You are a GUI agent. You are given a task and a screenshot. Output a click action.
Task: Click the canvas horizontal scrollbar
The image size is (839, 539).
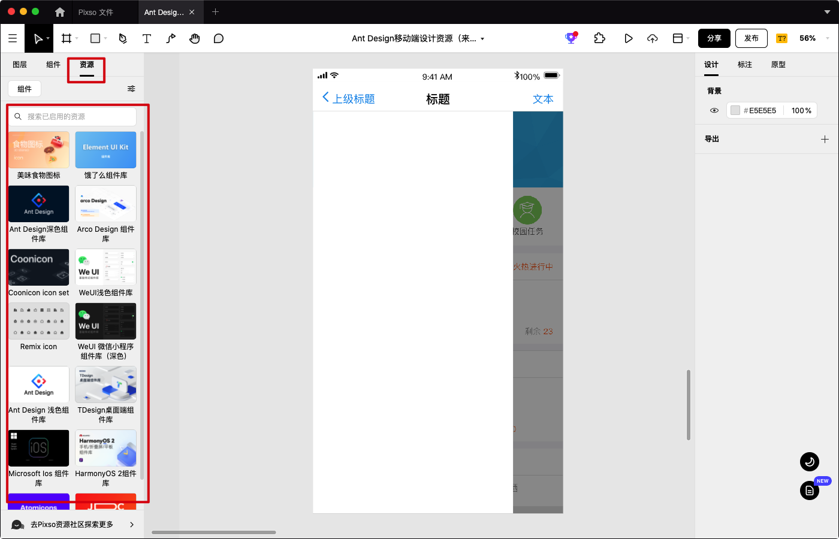[x=214, y=532]
